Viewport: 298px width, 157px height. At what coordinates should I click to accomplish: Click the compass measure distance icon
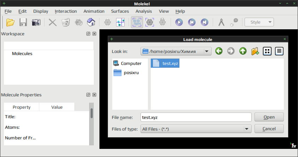[x=222, y=22]
